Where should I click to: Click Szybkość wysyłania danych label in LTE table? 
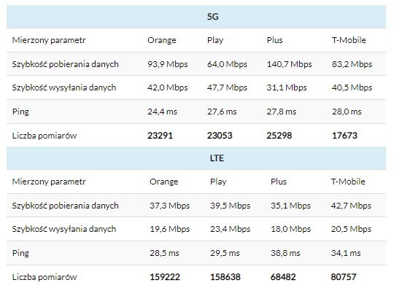64,229
